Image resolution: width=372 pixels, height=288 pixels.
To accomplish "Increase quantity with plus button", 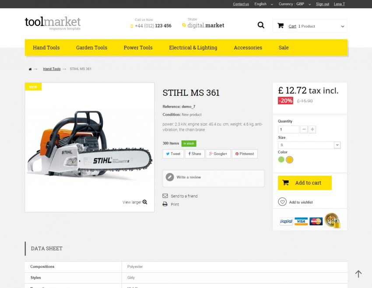I will [x=312, y=129].
